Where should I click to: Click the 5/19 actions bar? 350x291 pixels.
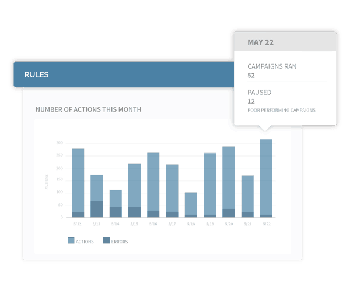point(209,183)
